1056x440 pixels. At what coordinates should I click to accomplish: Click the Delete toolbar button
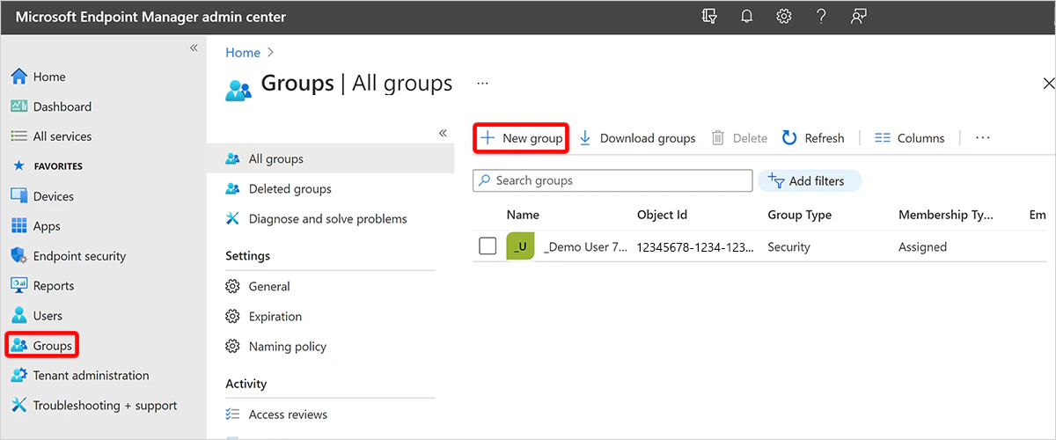click(x=739, y=138)
